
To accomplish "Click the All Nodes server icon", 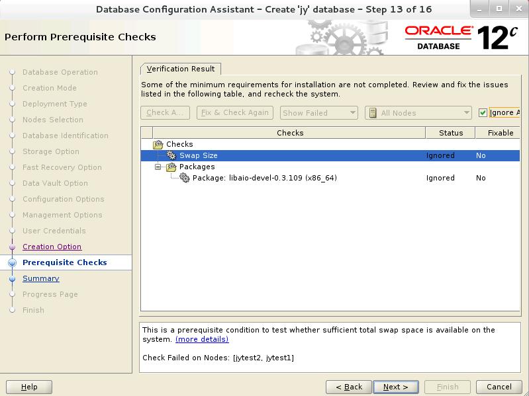I will click(373, 113).
